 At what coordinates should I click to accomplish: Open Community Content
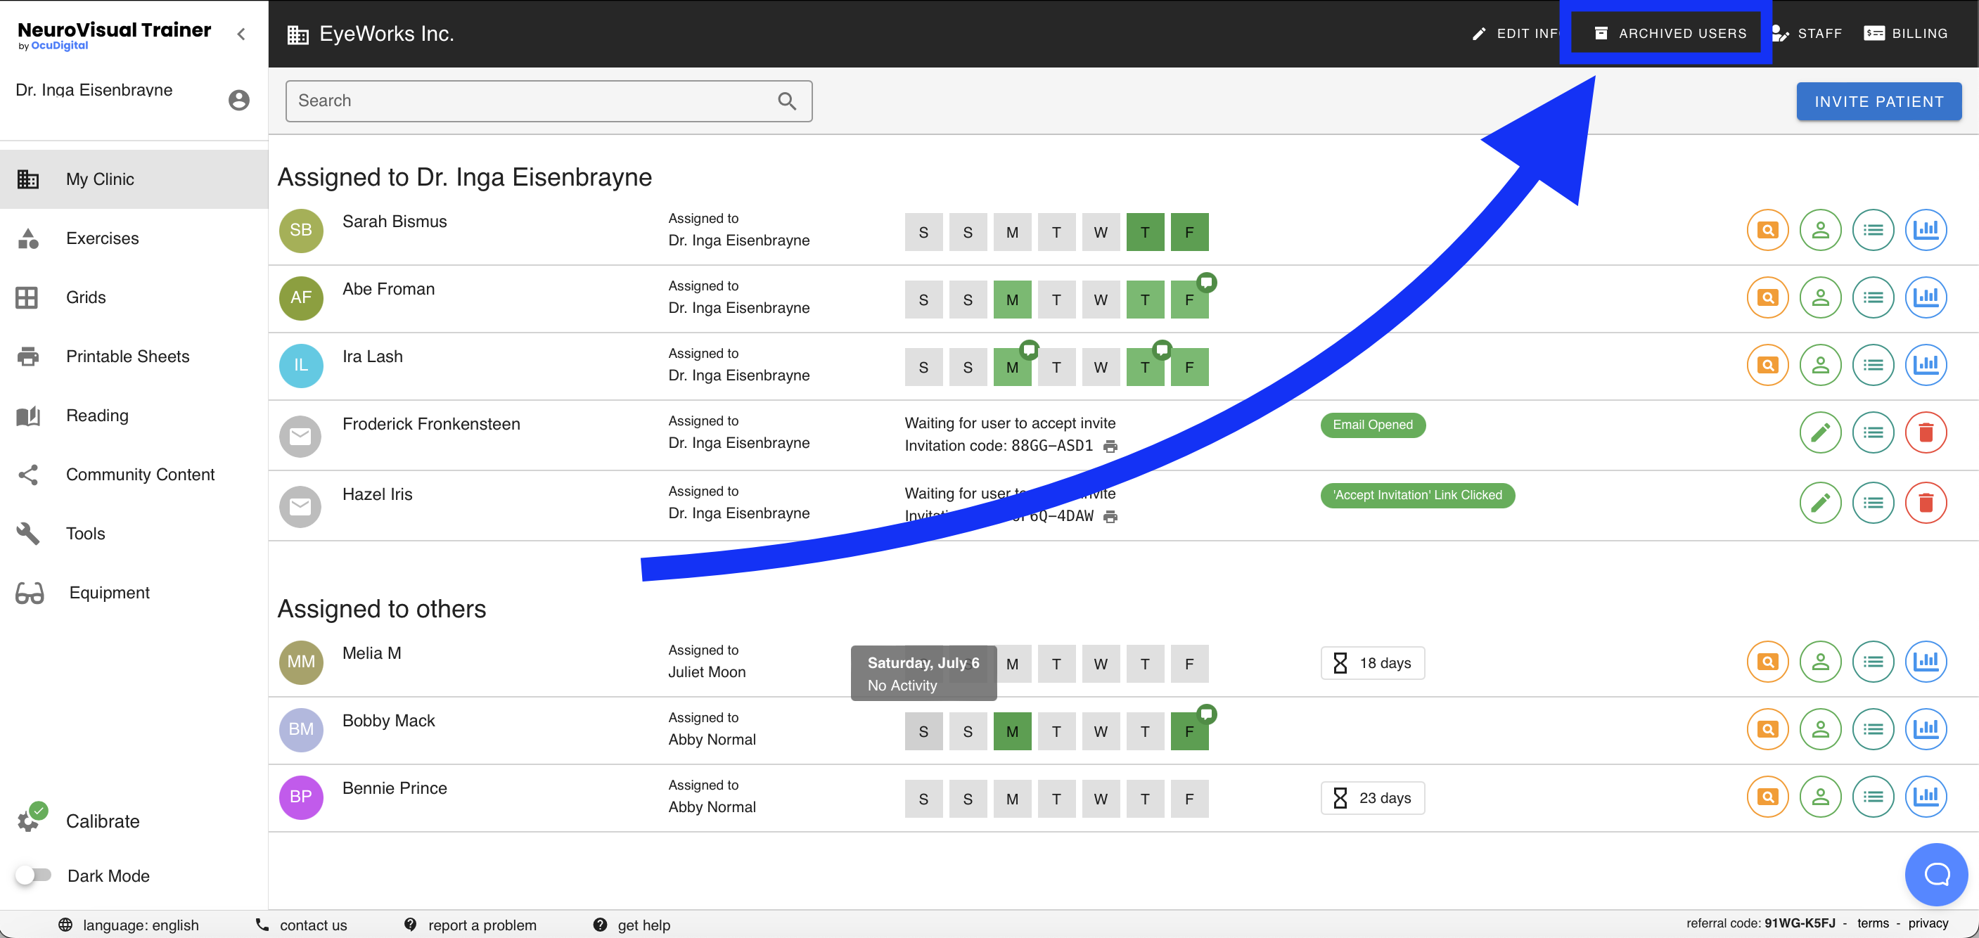click(x=134, y=475)
